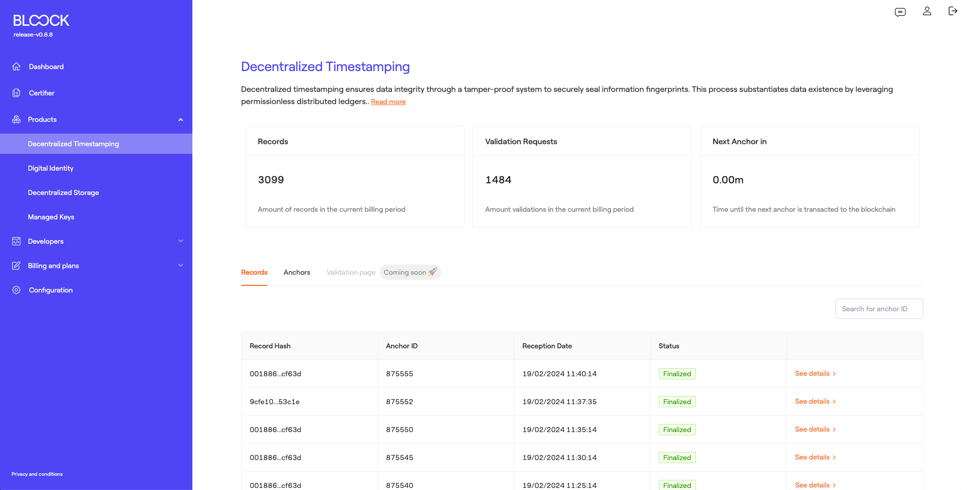Click the Billing and plans edit icon
This screenshot has height=490, width=967.
point(16,266)
